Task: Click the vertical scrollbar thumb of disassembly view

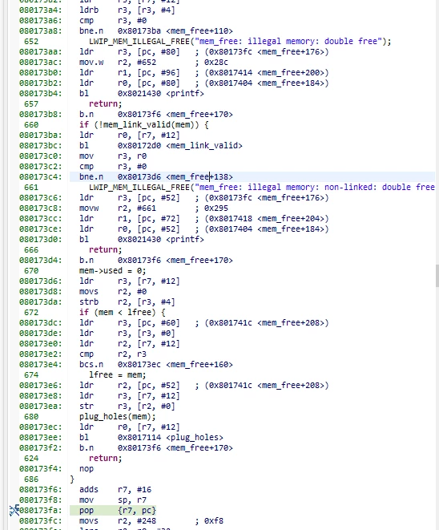Action: (x=437, y=276)
